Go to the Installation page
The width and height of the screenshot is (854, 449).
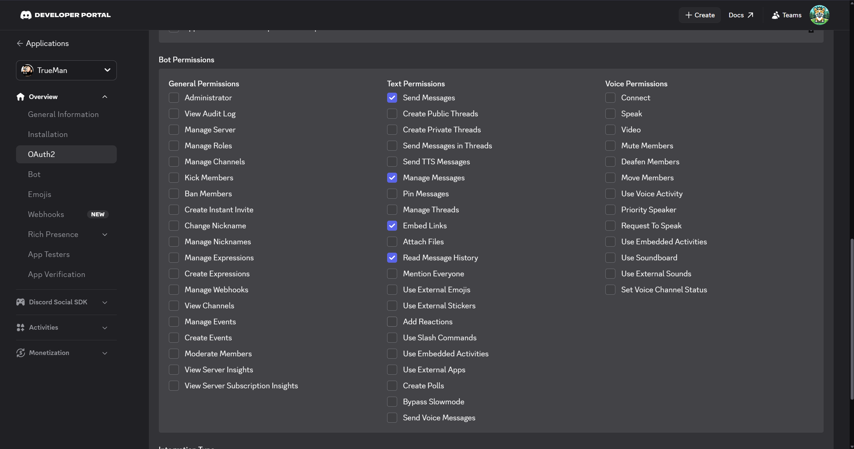click(48, 134)
